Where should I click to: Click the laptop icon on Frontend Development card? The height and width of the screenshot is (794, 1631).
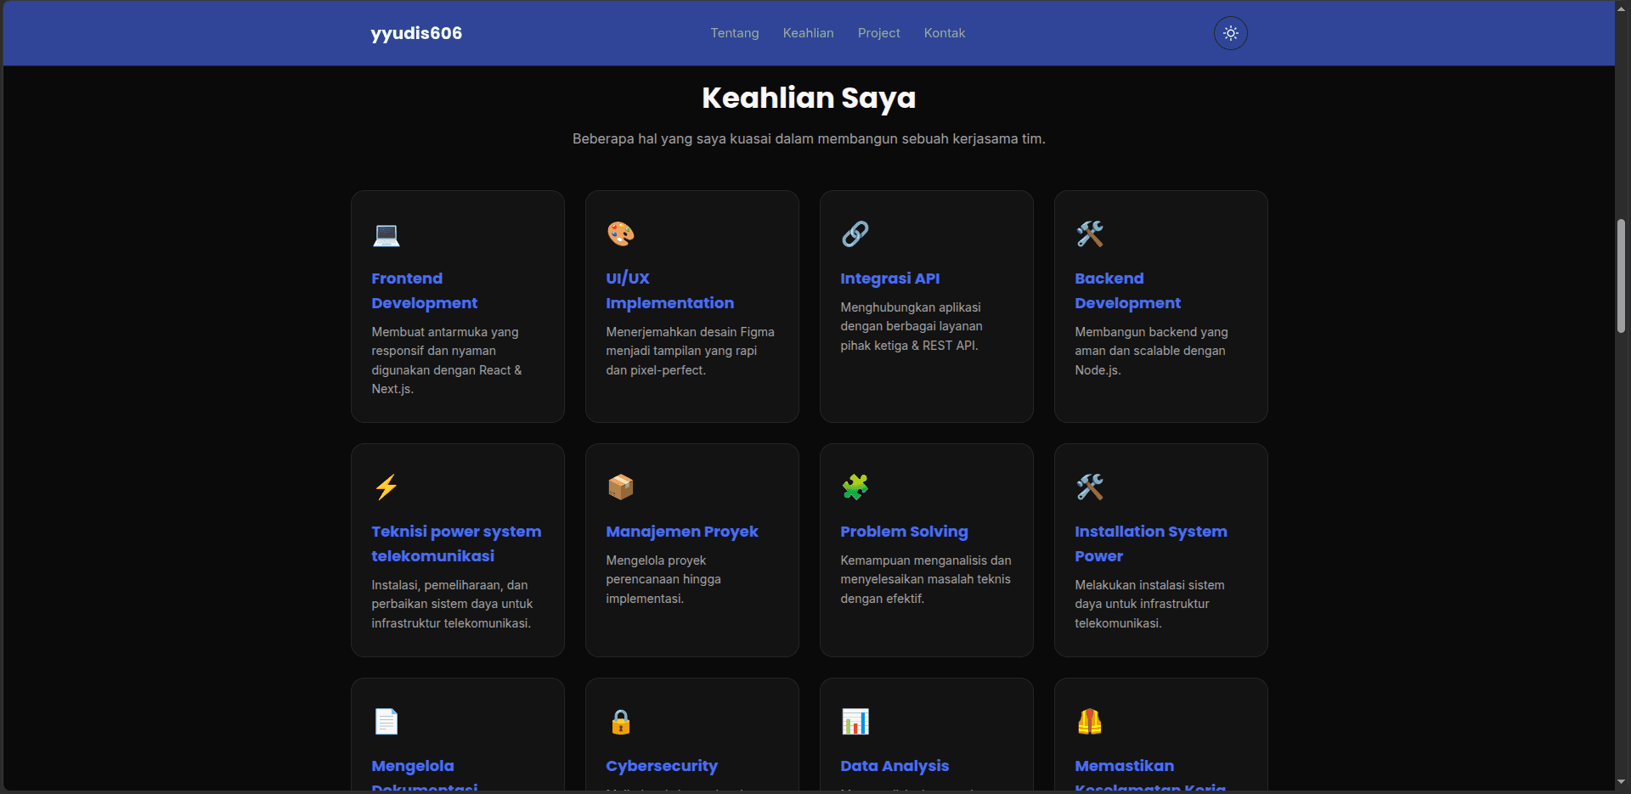(x=387, y=234)
